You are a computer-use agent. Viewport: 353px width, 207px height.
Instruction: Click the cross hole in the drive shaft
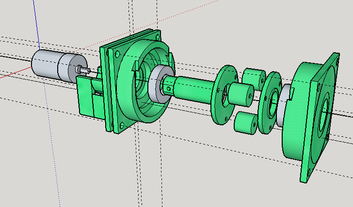(x=168, y=89)
